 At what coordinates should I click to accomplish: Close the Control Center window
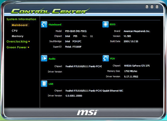pos(157,7)
